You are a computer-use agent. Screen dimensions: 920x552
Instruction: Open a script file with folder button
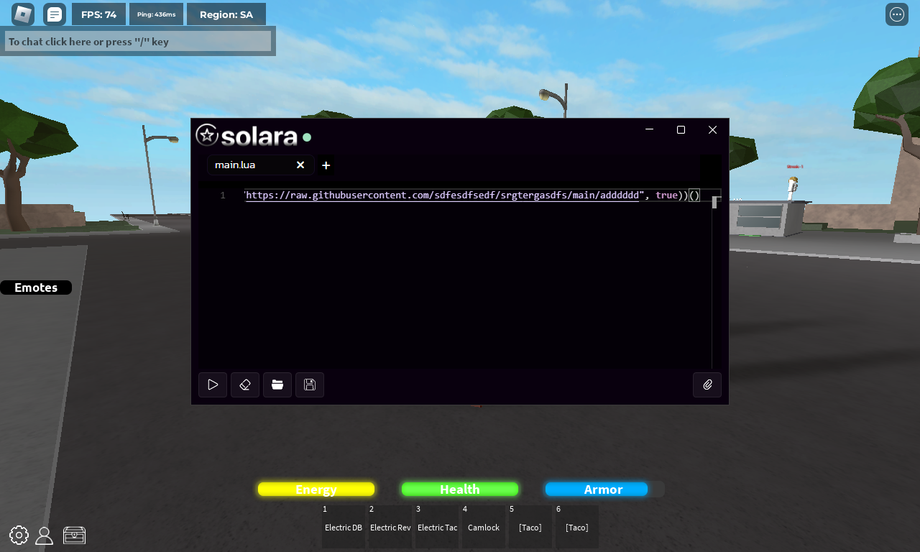coord(277,385)
